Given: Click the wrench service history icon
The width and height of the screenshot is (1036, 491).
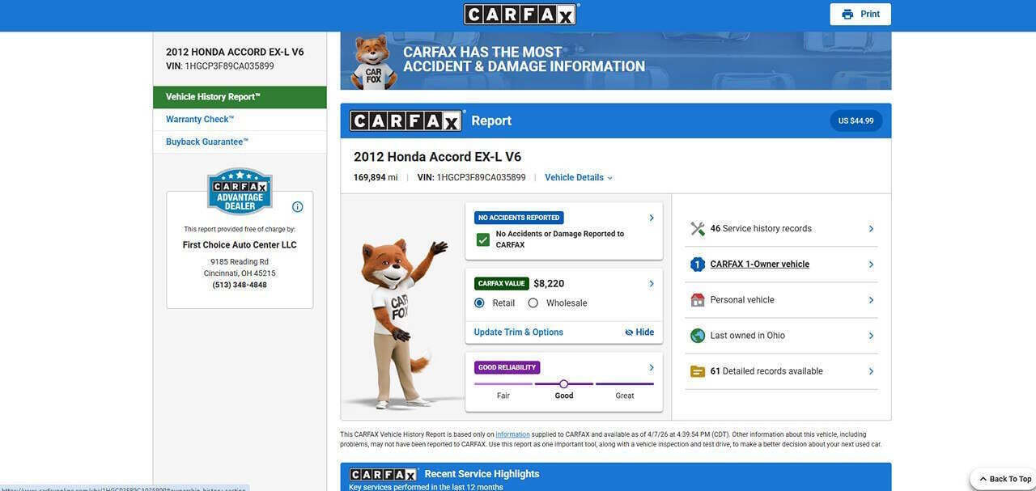Looking at the screenshot, I should [697, 229].
